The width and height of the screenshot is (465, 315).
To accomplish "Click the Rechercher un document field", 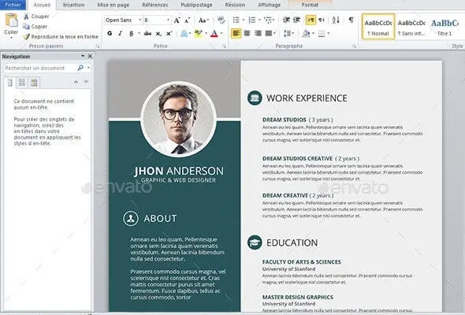I will click(x=40, y=68).
